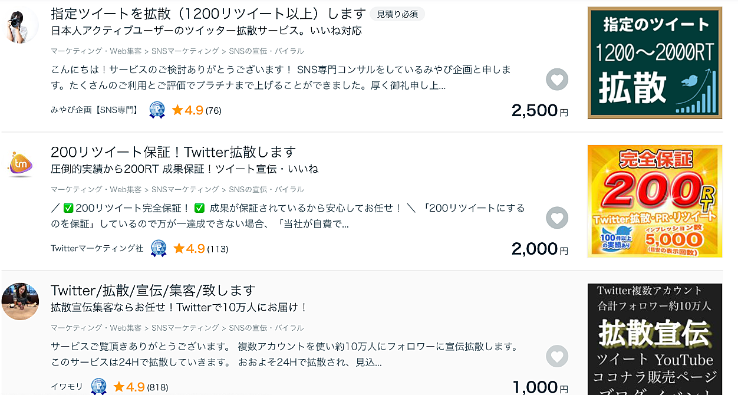Open みやび企画 photographer avatar
Viewport: 738px width, 395px height.
tap(21, 25)
